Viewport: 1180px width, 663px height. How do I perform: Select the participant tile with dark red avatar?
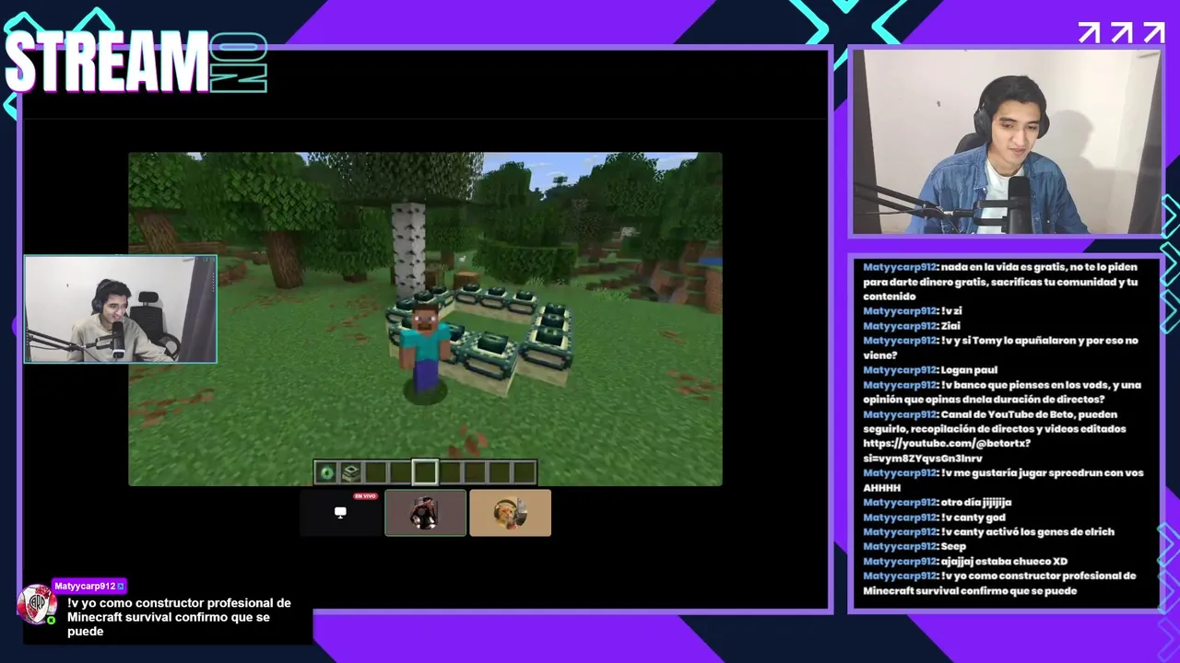pos(425,513)
